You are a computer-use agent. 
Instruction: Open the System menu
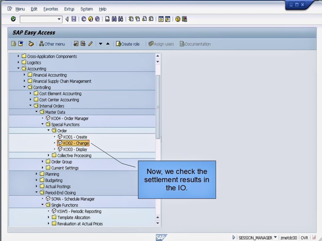(x=86, y=9)
